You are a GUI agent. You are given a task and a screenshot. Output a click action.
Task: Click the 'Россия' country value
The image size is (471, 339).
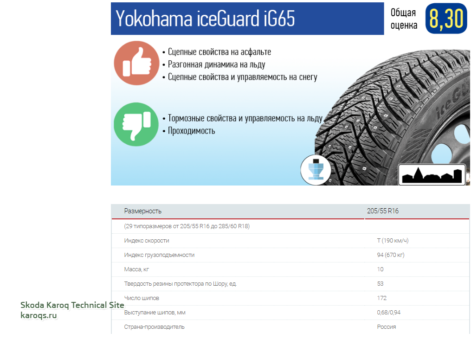pyautogui.click(x=386, y=327)
